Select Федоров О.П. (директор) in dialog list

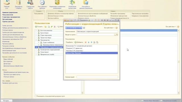pos(92,48)
